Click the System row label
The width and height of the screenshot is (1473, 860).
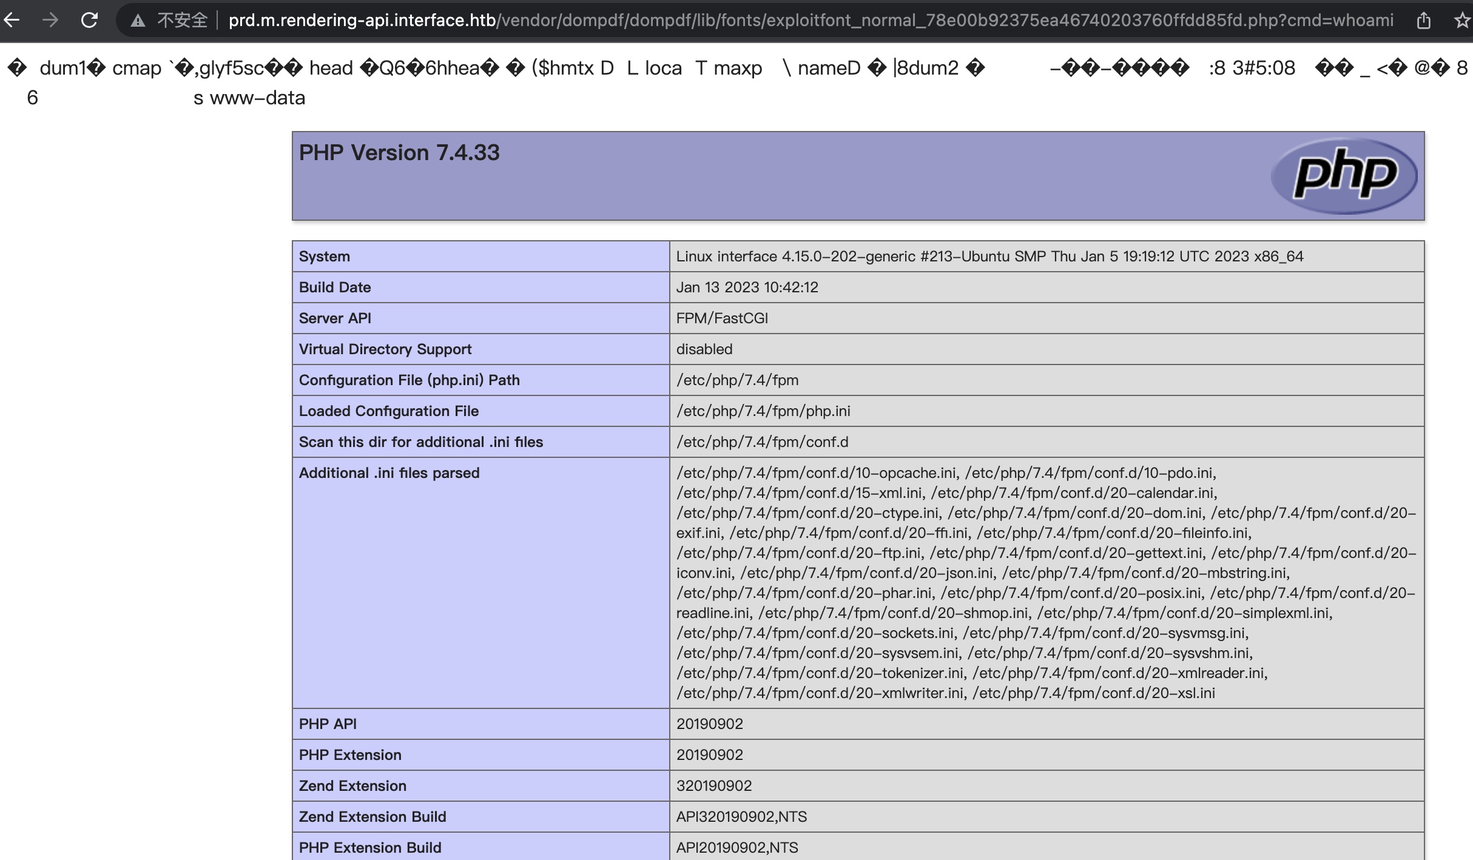pyautogui.click(x=325, y=257)
